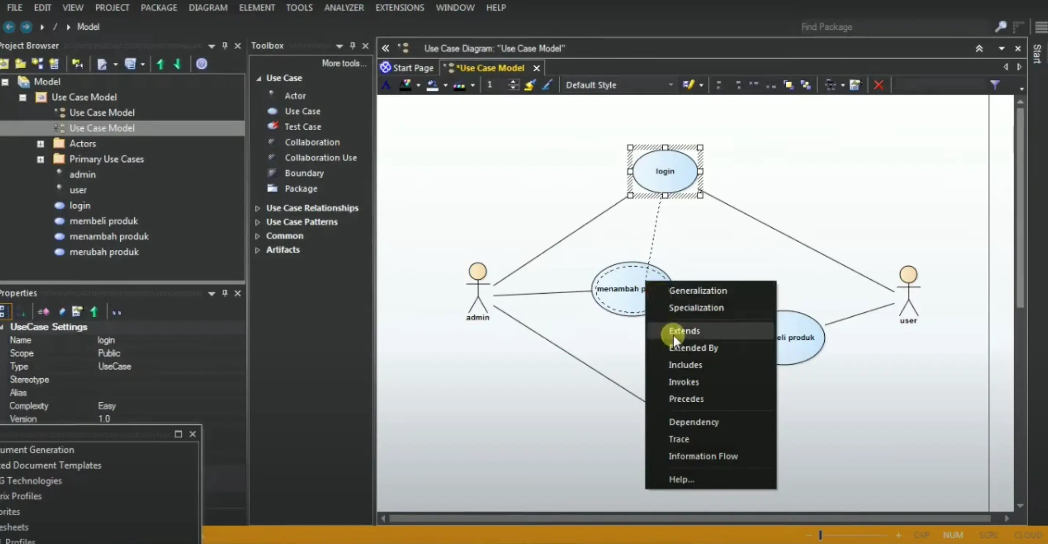Open the DIAGRAM menu
1048x544 pixels.
pos(208,7)
